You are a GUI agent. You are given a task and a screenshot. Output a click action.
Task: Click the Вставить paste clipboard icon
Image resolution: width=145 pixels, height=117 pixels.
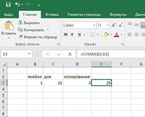(9, 25)
